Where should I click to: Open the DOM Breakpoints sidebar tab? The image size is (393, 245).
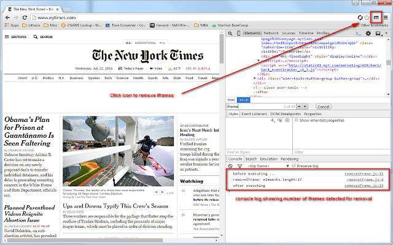[286, 114]
